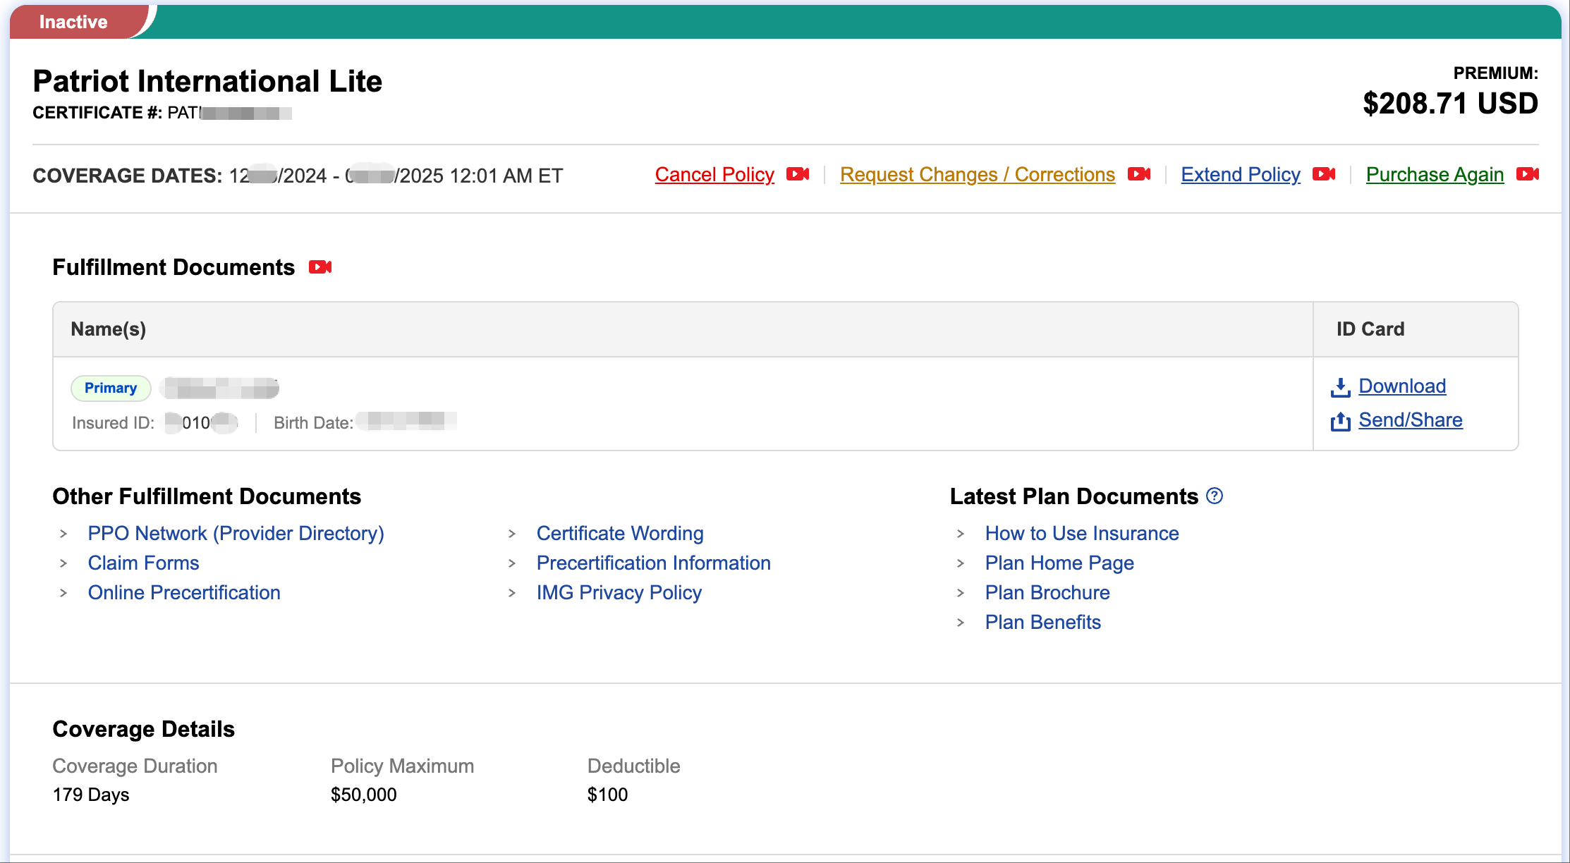Click video icon after Purchase Again
This screenshot has width=1570, height=863.
(1528, 174)
